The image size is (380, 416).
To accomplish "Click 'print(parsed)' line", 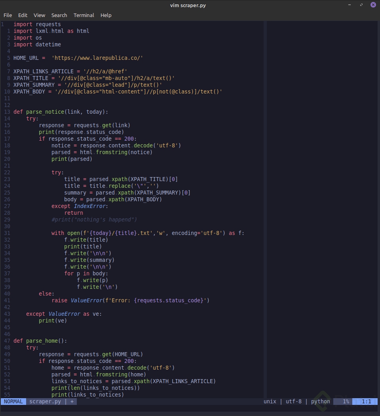I will [x=72, y=159].
